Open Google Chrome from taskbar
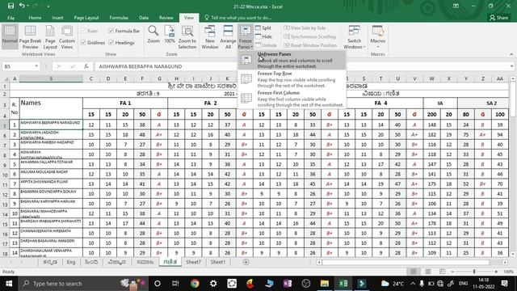Screen dimensions: 517x291 (195, 284)
